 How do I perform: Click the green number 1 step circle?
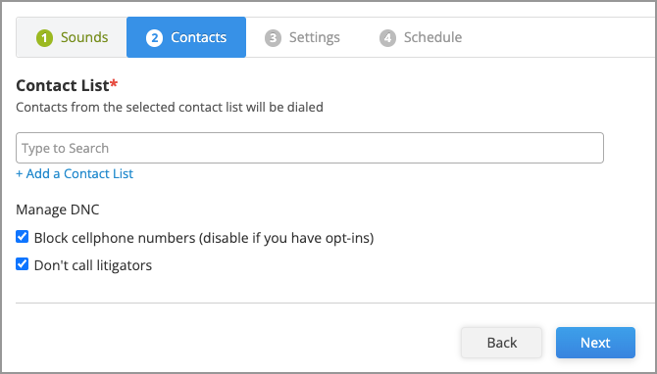tap(44, 37)
